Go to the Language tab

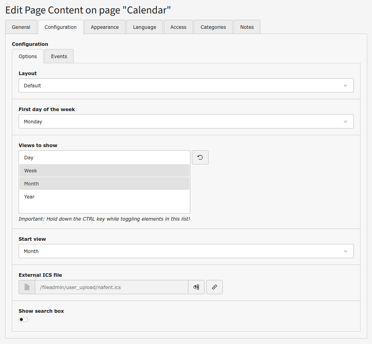click(x=144, y=27)
